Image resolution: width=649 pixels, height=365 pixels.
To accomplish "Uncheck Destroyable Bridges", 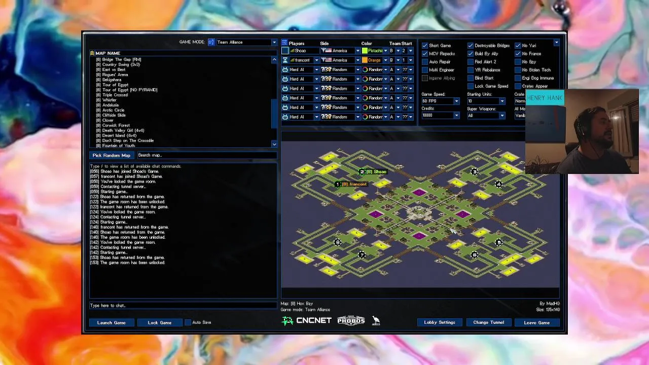I will (471, 46).
